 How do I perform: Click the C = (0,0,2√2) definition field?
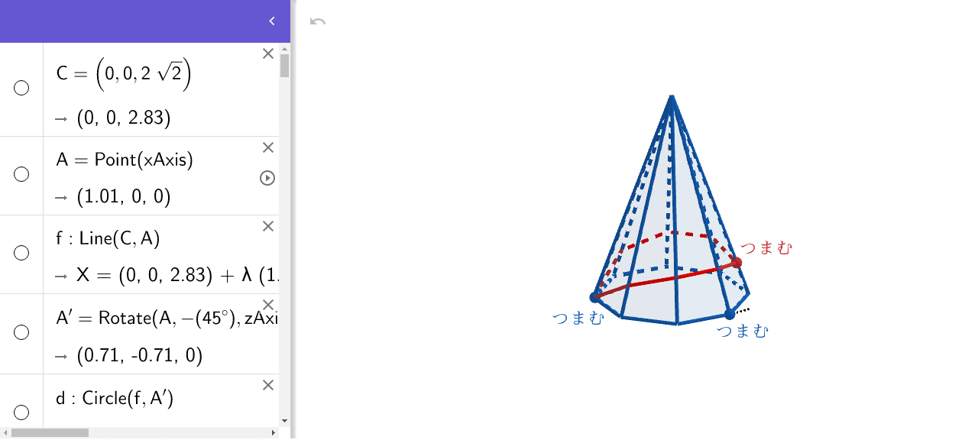124,74
